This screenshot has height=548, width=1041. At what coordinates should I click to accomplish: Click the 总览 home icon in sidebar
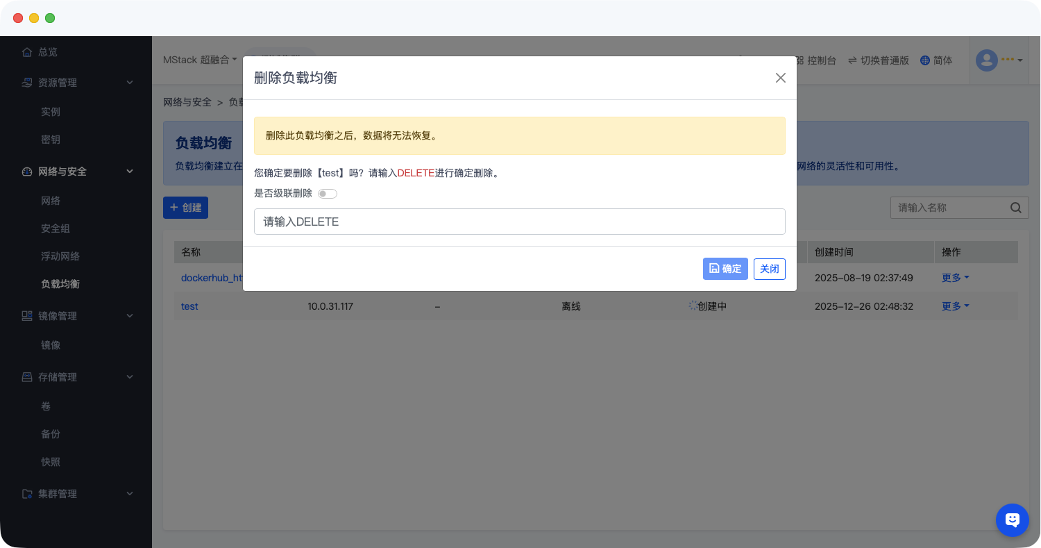28,51
